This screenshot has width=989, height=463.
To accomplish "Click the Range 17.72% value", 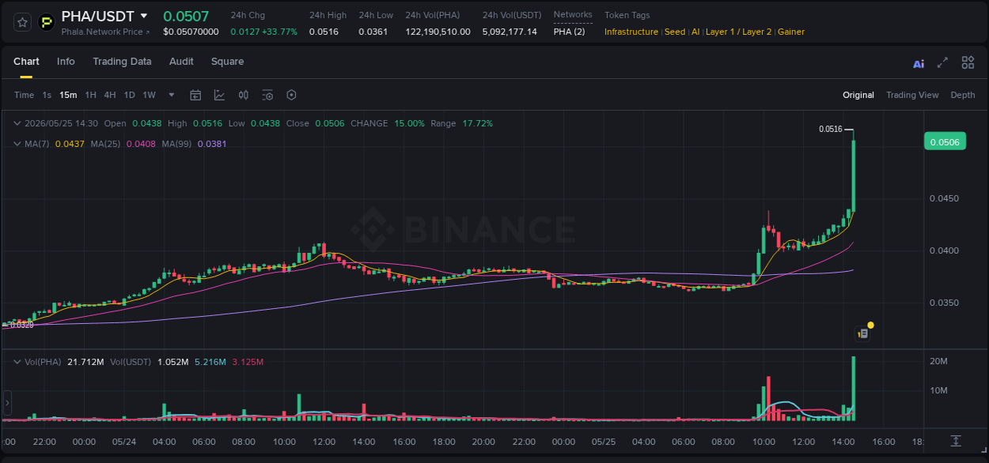I will pos(477,123).
